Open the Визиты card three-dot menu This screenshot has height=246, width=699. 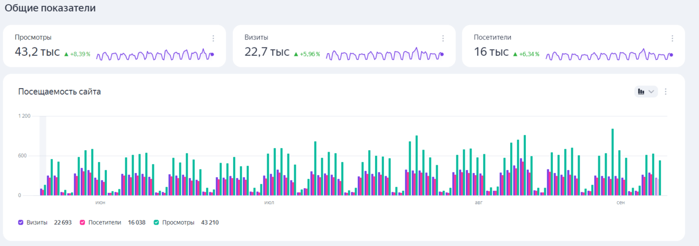coord(443,38)
